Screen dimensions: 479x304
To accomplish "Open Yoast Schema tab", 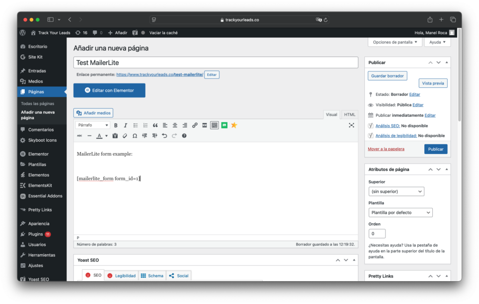I will [152, 276].
